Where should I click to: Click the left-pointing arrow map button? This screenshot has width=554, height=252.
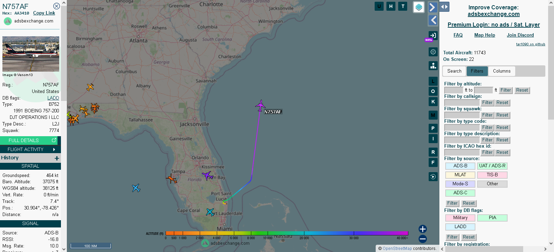[x=433, y=20]
